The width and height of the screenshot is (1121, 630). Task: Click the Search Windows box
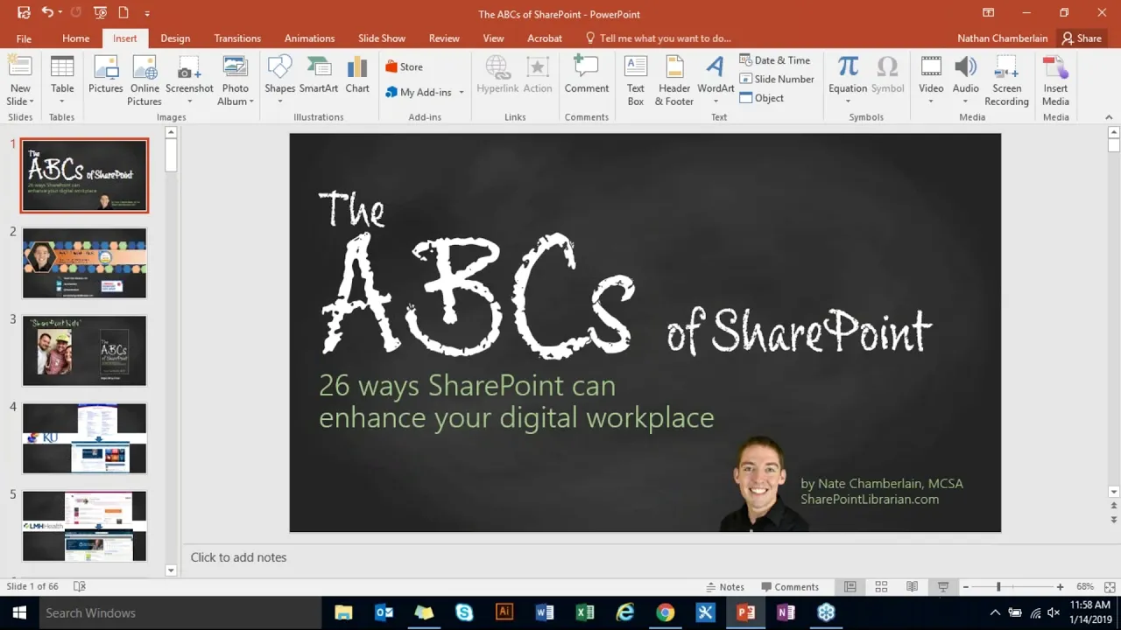pos(180,612)
